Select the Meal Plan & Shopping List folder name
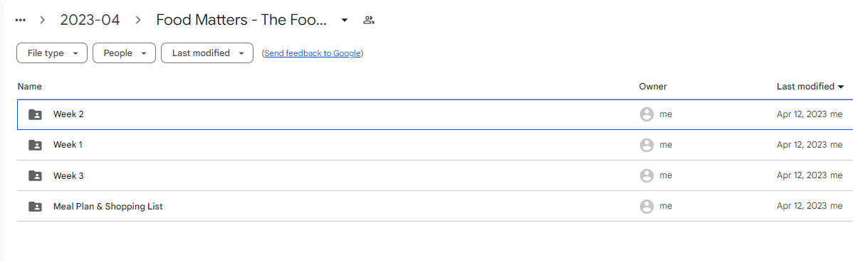This screenshot has height=262, width=853. pyautogui.click(x=108, y=207)
